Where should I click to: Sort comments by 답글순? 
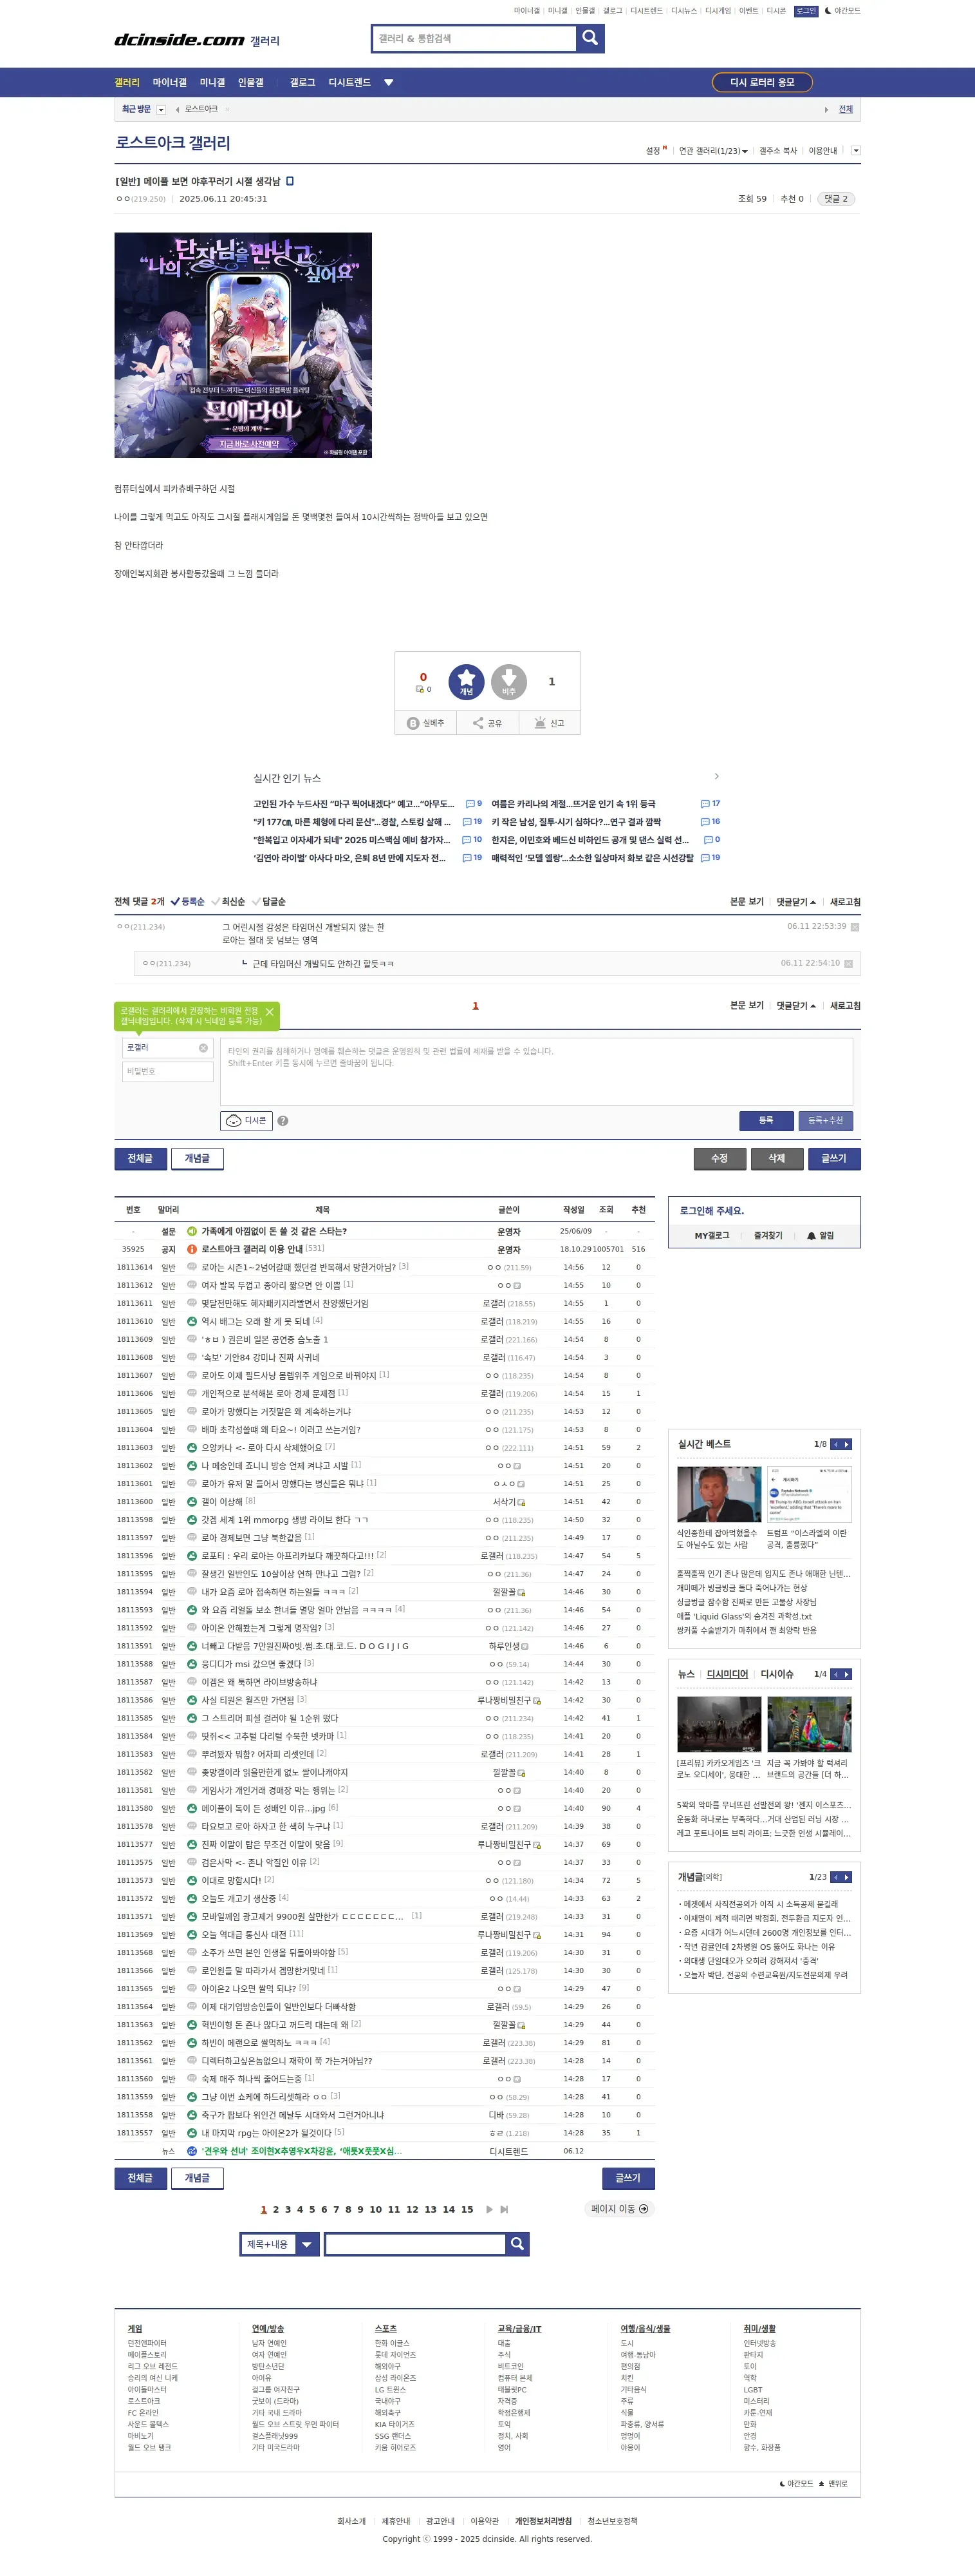tap(269, 902)
